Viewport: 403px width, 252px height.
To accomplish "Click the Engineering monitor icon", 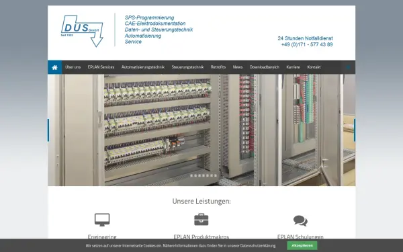I will point(102,220).
